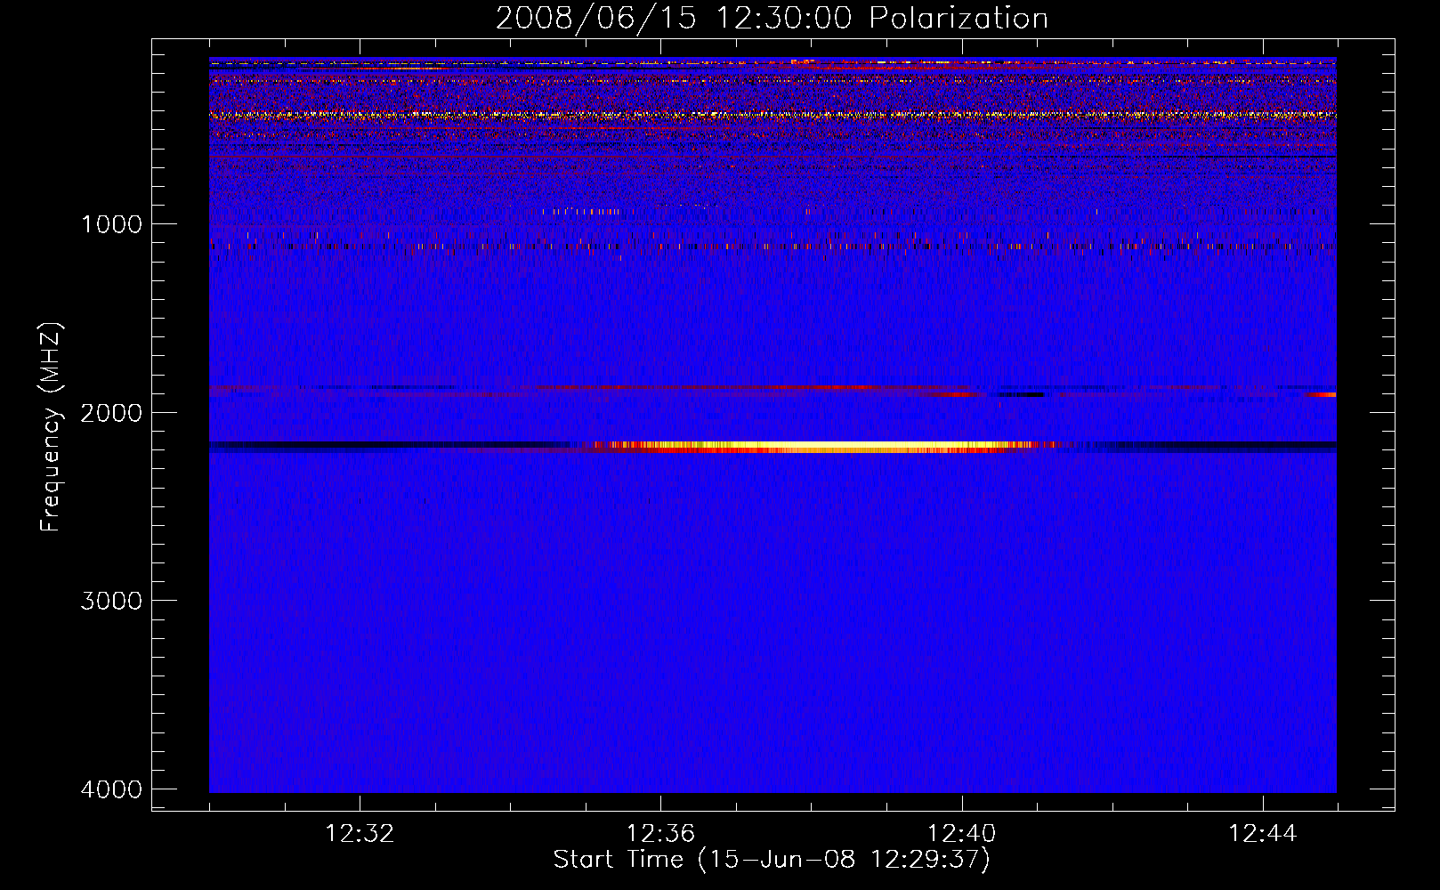Click the 4000 frequency tick label
This screenshot has height=890, width=1440.
(x=111, y=789)
